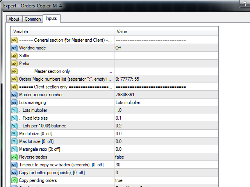Select the Master account number label
This screenshot has height=187, width=250.
pos(41,95)
